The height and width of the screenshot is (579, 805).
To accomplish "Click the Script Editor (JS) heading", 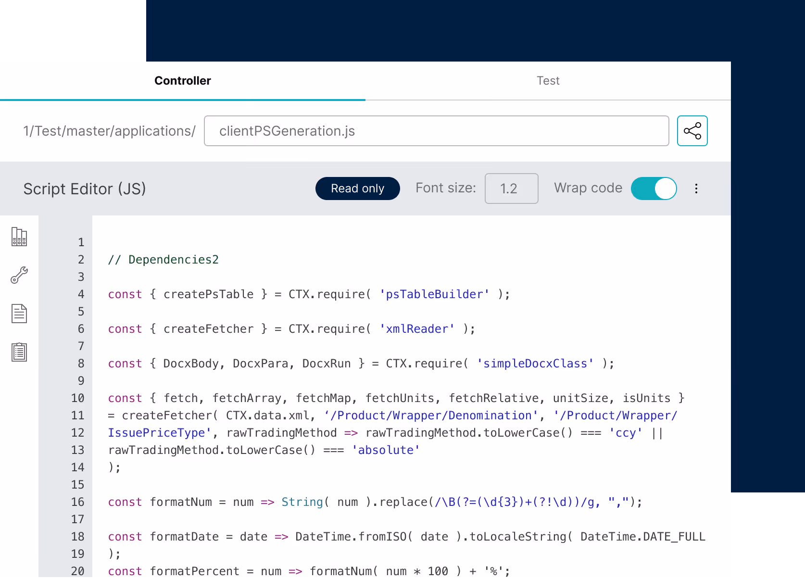I will [x=85, y=189].
